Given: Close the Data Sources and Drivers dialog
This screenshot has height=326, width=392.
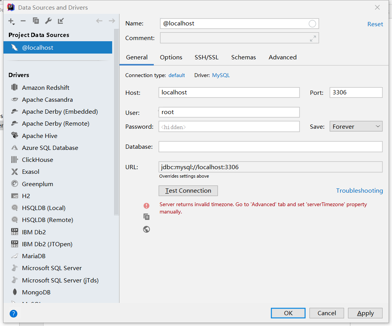Looking at the screenshot, I should (377, 7).
